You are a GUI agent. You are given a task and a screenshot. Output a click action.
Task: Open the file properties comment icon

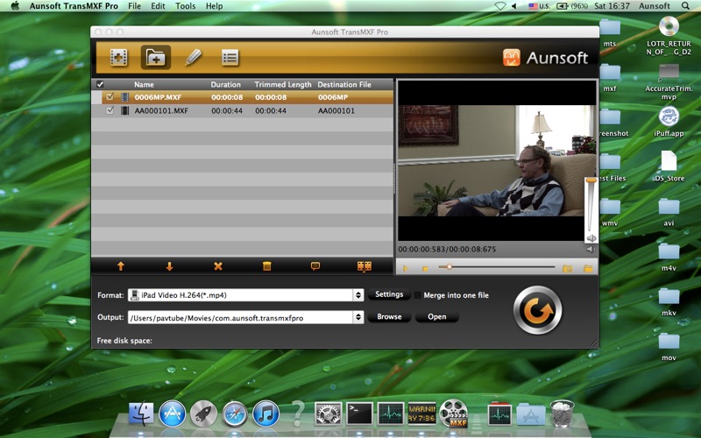tap(315, 266)
